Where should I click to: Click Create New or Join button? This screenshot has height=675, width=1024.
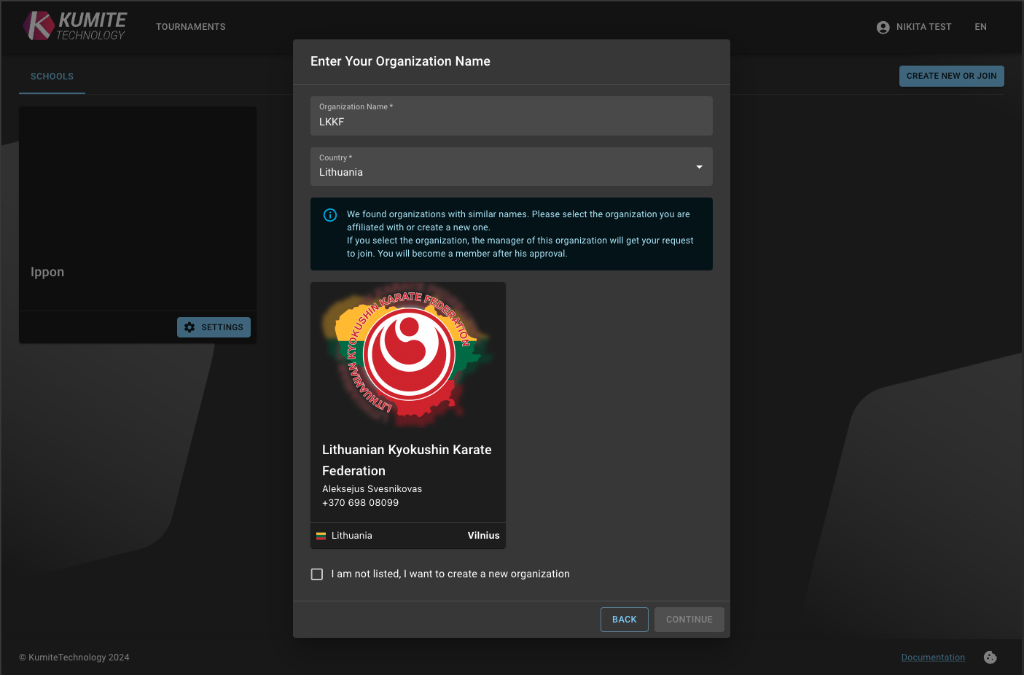click(951, 76)
